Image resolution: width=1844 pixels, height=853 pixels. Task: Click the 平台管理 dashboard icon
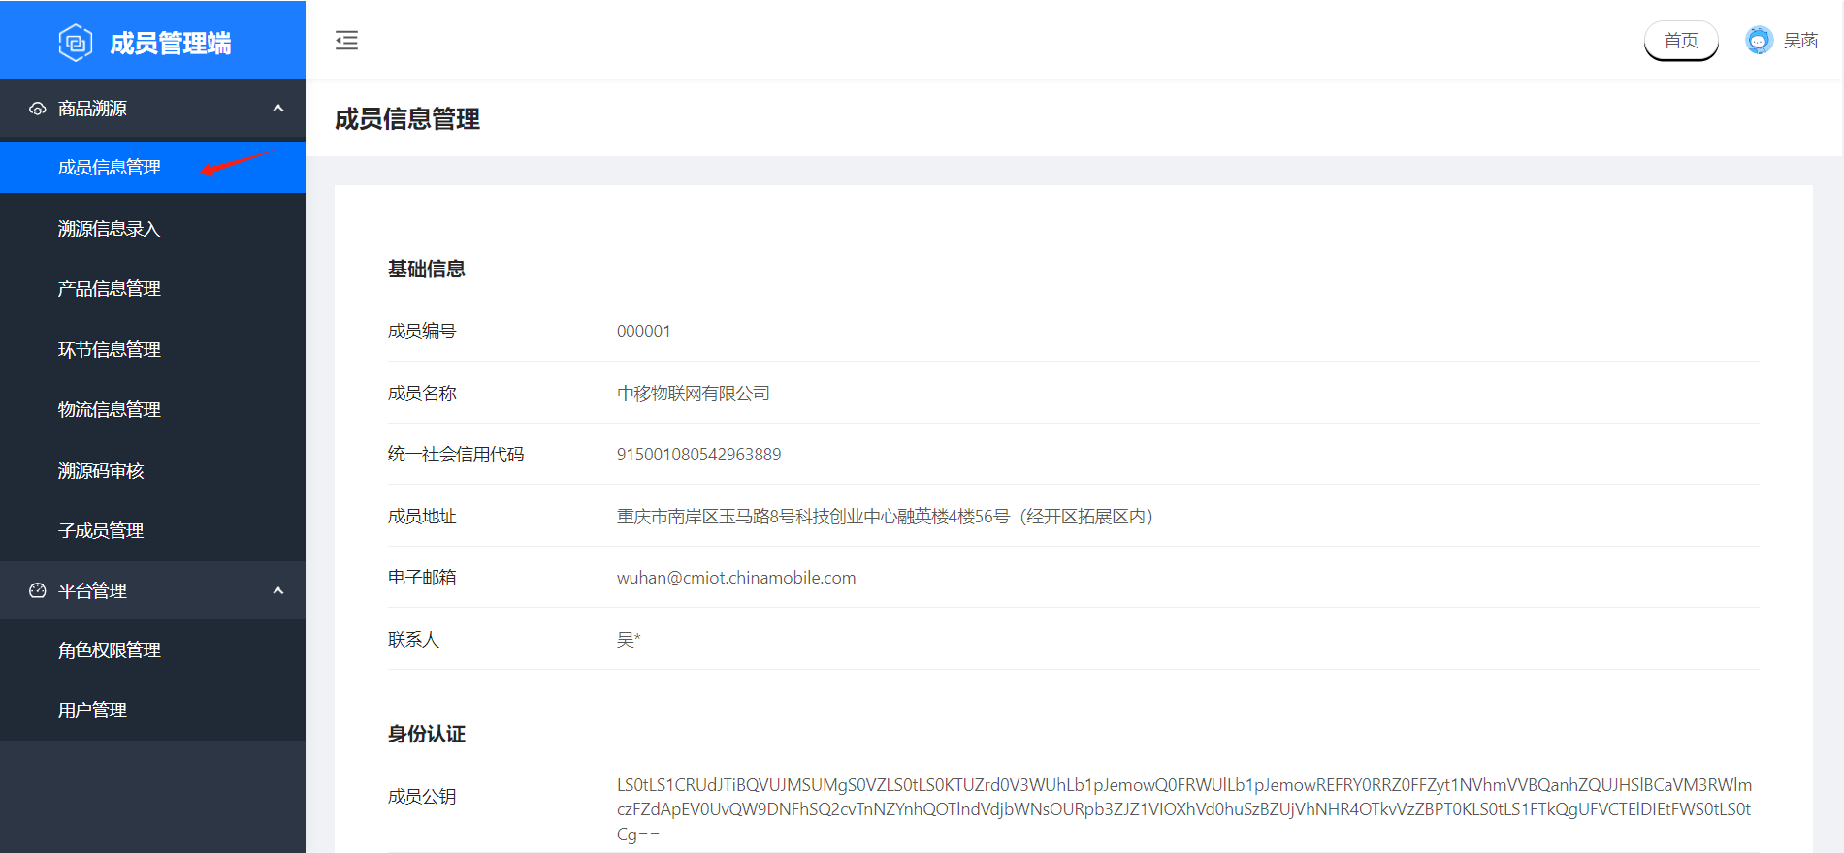tap(38, 590)
